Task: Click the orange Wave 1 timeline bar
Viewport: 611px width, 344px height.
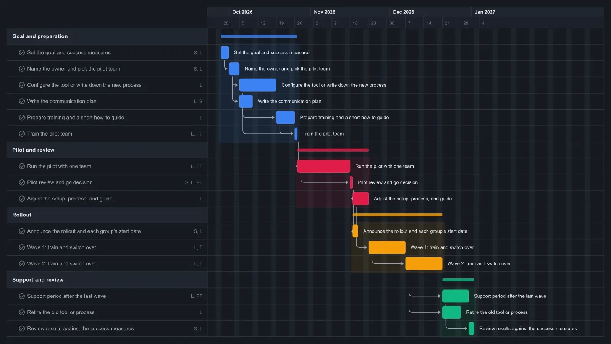Action: tap(387, 247)
